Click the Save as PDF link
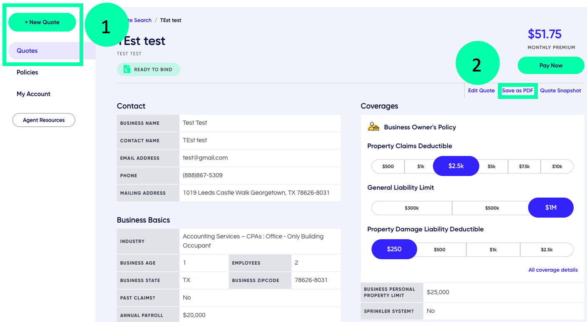Viewport: 587px width, 322px height. pos(517,91)
